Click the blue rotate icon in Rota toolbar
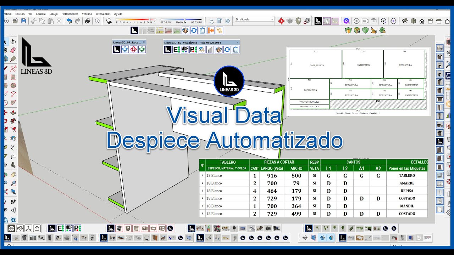 pos(125,50)
